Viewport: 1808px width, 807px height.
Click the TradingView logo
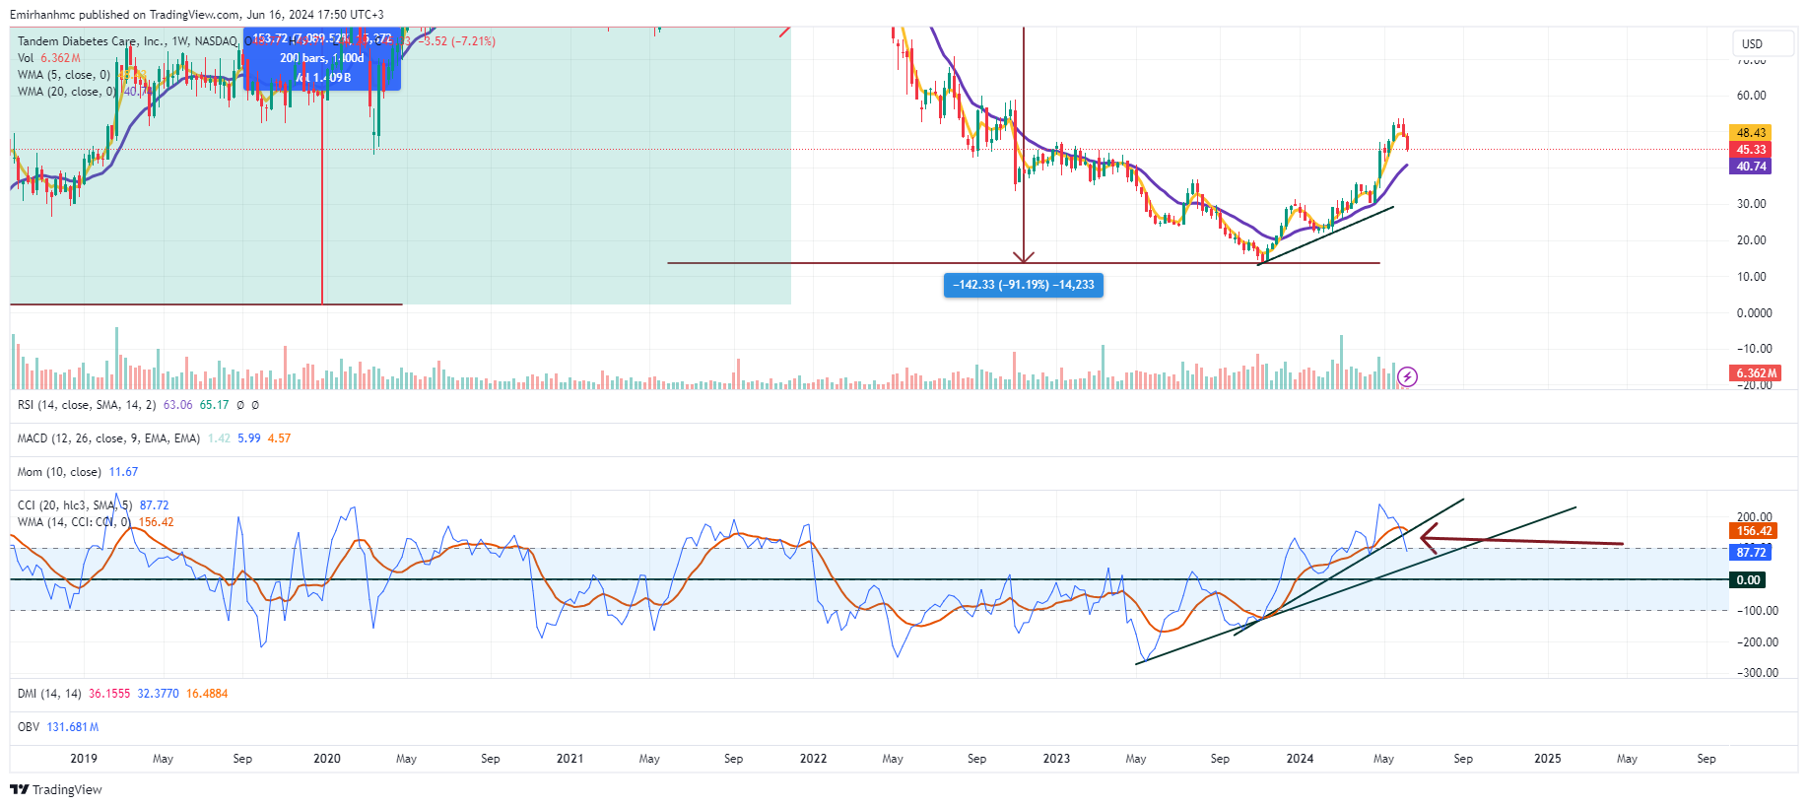[x=56, y=789]
